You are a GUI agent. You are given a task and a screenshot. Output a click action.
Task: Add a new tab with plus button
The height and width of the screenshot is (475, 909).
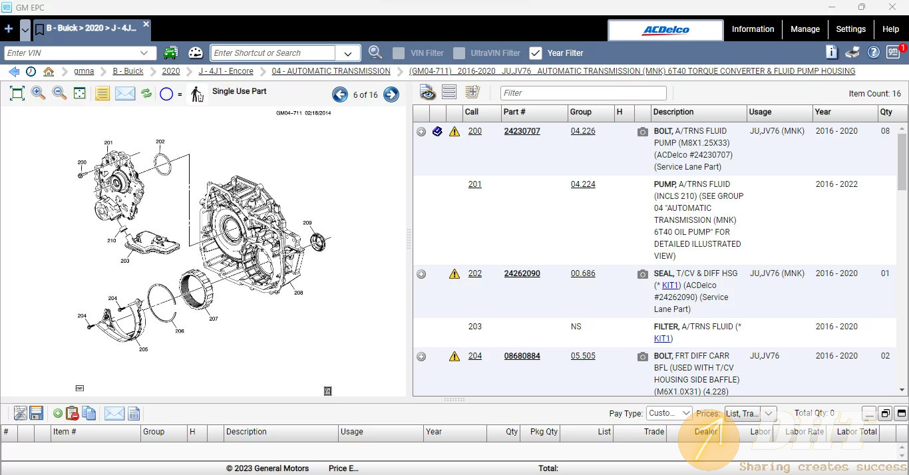pyautogui.click(x=9, y=29)
